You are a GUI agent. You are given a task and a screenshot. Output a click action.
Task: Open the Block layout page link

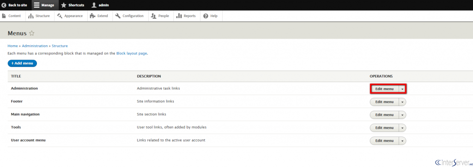click(132, 54)
